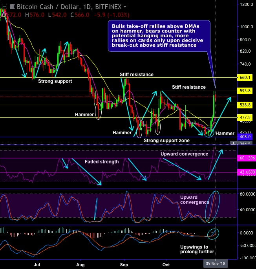Click the 42.6800 magenta RSI level label

point(247,172)
